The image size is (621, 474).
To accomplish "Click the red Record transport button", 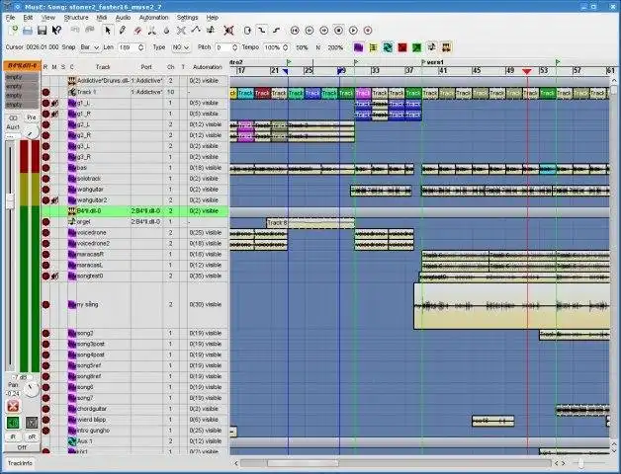I will coord(368,31).
